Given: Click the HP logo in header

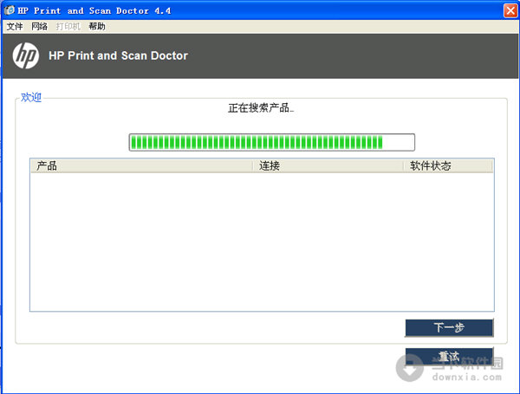Looking at the screenshot, I should [x=25, y=55].
